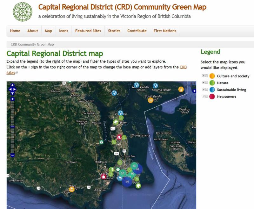Viewport: 254px width, 209px height.
Task: Tick the Sustainable living checkbox
Action: coord(206,90)
